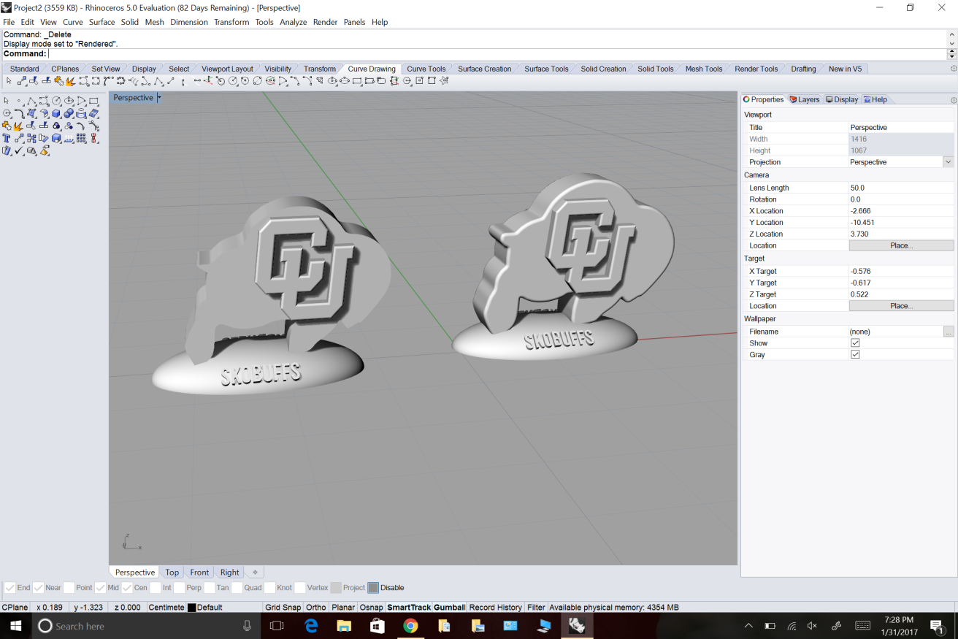Uncheck wallpaper Gray checkbox
The image size is (958, 639).
(x=855, y=355)
